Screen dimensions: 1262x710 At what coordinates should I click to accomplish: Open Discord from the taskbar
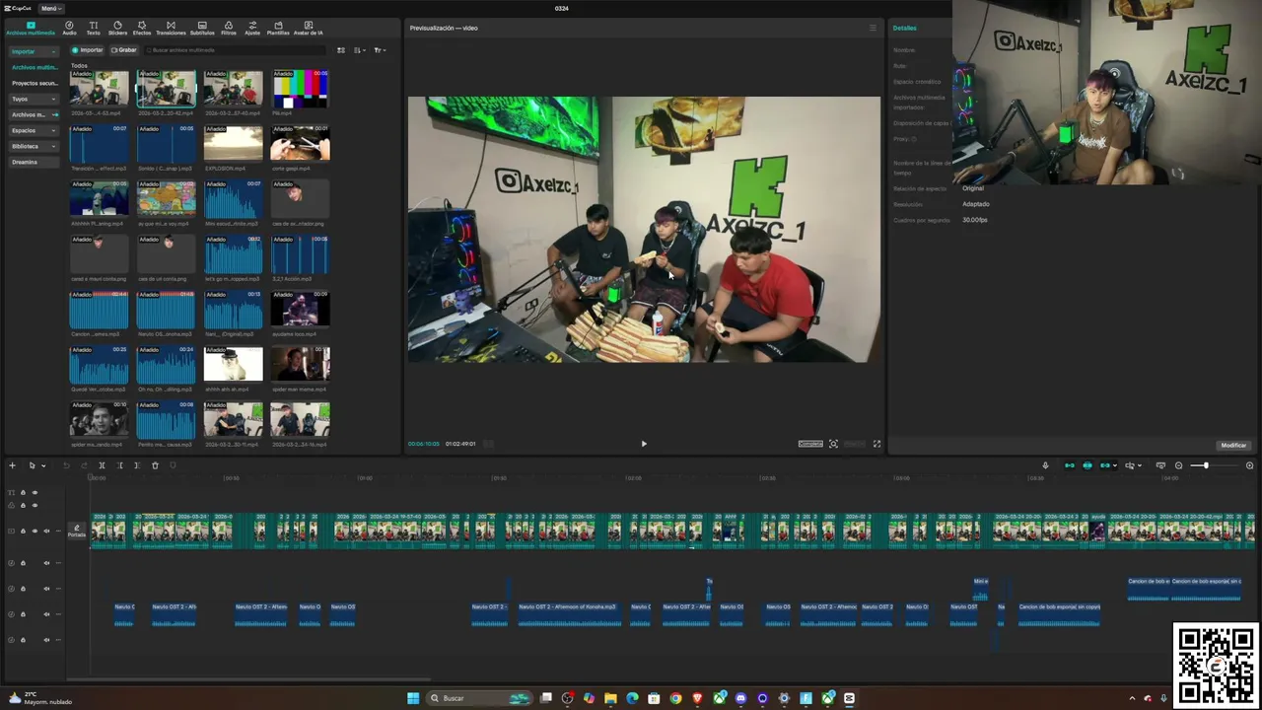(x=740, y=698)
